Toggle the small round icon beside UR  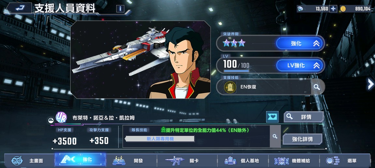click(51, 121)
